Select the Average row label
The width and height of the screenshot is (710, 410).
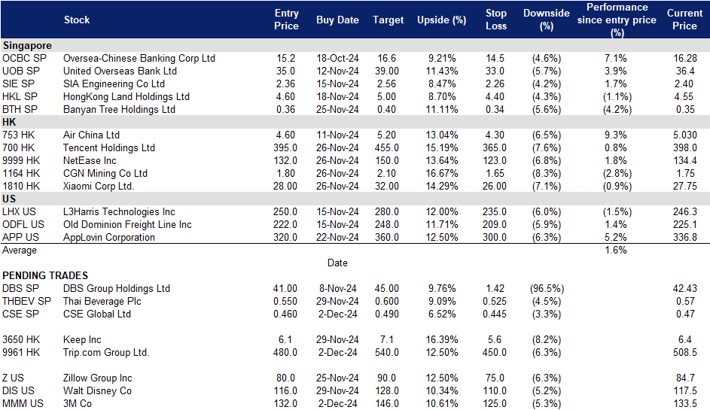coord(20,251)
